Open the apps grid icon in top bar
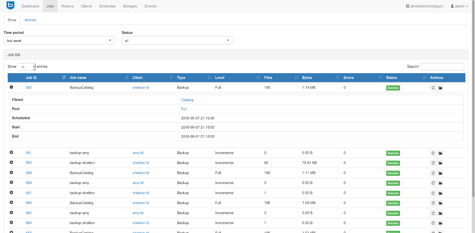 pyautogui.click(x=407, y=6)
